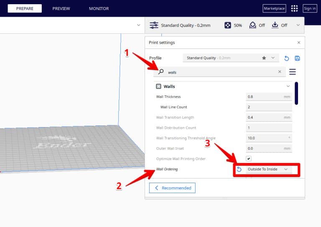Click the Recommended button
Image resolution: width=321 pixels, height=227 pixels.
(172, 188)
